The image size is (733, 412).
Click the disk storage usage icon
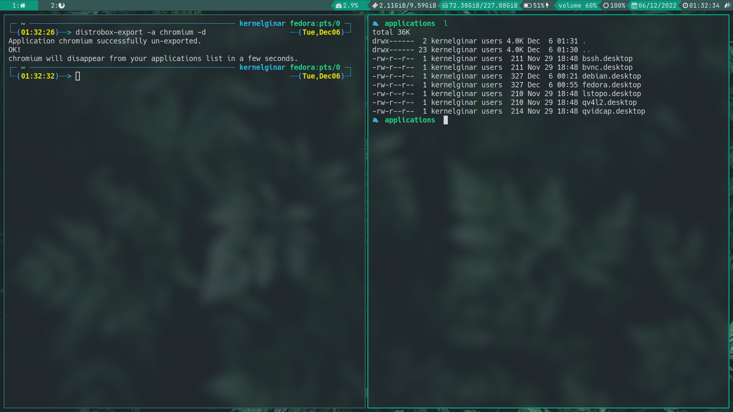(445, 5)
